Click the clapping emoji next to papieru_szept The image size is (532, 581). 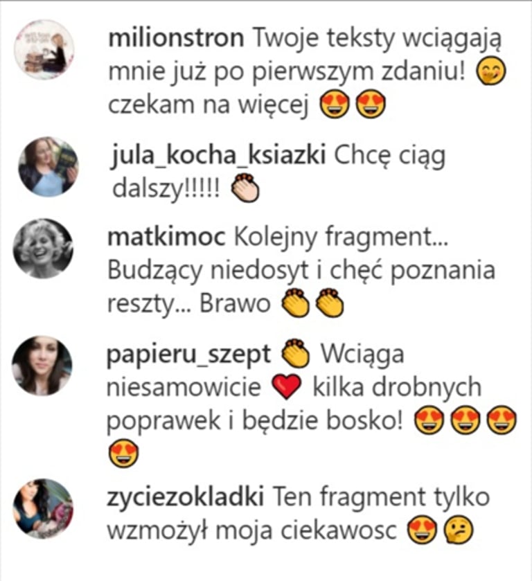(296, 353)
